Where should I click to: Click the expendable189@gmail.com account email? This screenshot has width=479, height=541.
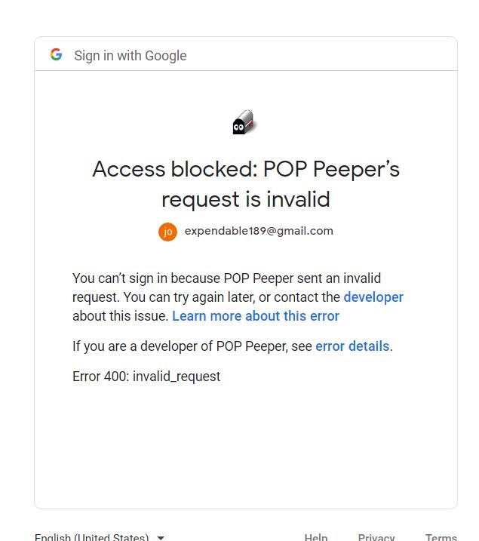pyautogui.click(x=259, y=231)
